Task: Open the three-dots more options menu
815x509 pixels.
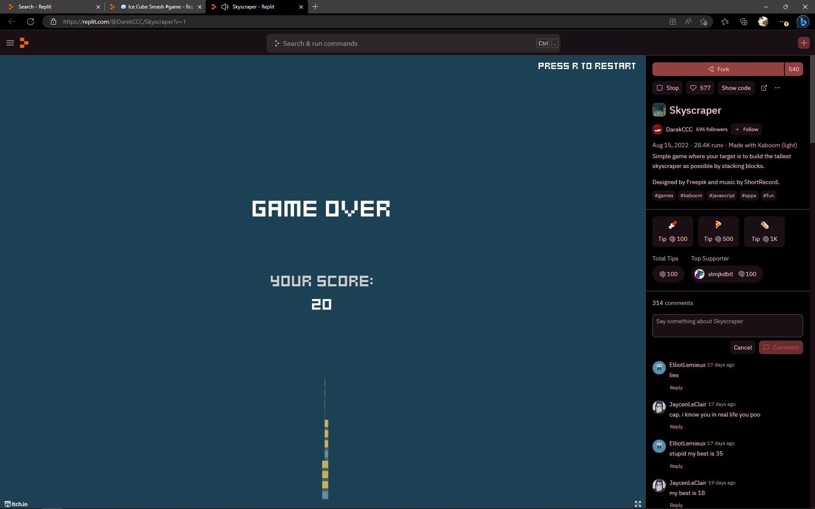Action: (777, 88)
